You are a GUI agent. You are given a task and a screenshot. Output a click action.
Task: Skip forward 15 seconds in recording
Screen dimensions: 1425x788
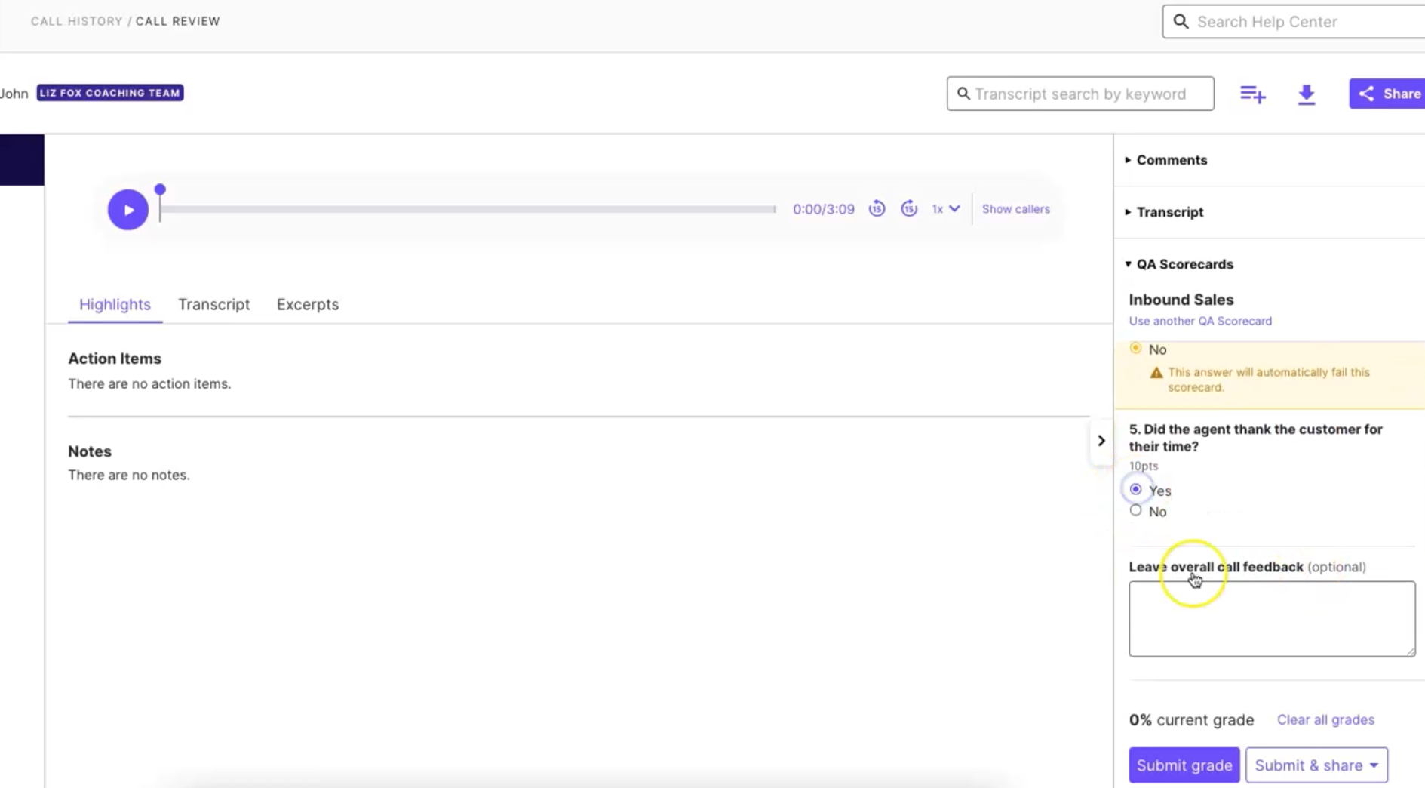tap(909, 208)
